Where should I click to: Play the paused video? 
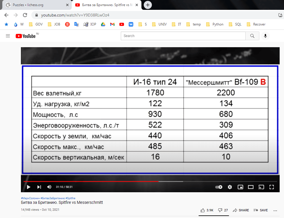pos(28,187)
